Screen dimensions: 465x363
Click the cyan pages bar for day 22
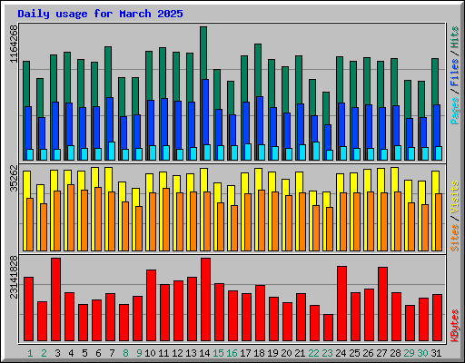[316, 151]
